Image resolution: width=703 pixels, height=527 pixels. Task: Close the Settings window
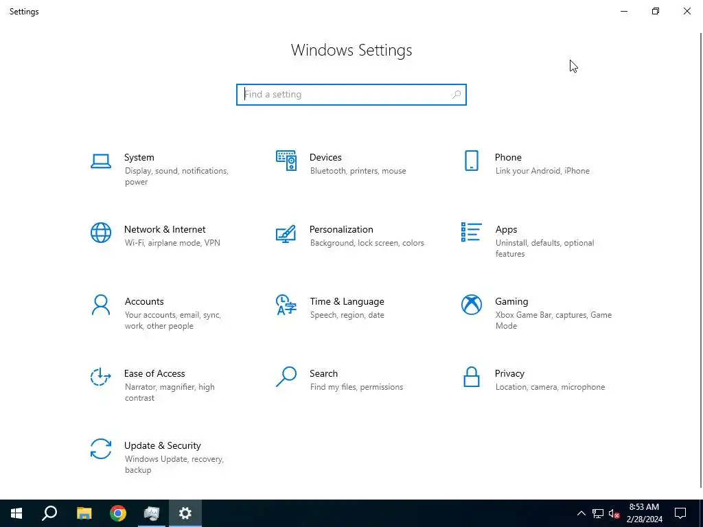(x=687, y=11)
